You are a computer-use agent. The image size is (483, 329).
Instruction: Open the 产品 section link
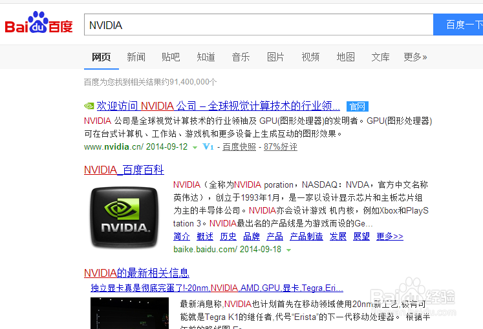pos(275,236)
